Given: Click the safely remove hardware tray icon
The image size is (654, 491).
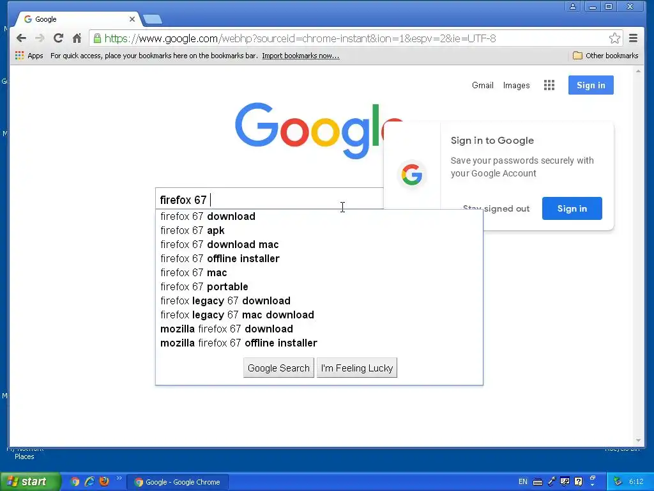Looking at the screenshot, I should tap(618, 481).
